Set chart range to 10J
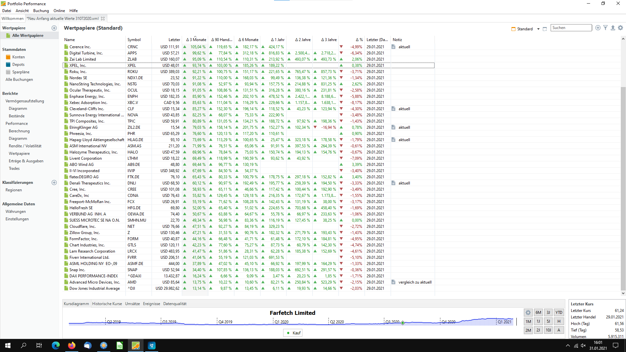626x352 pixels. (x=548, y=330)
